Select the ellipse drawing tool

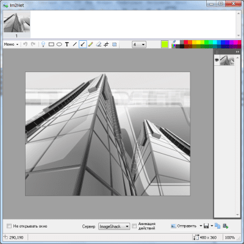59,45
